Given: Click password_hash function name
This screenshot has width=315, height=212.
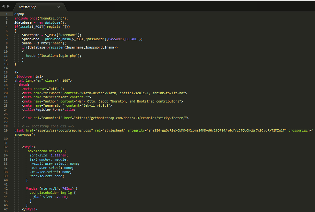Looking at the screenshot, I should (58, 39).
